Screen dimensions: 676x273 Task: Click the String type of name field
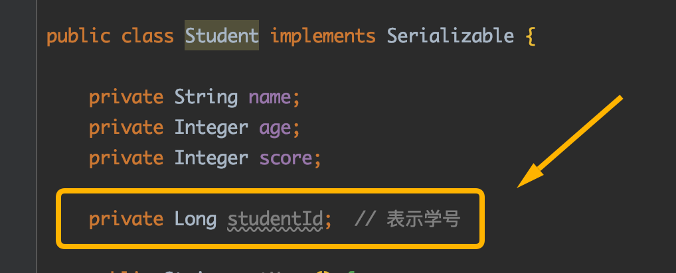tap(206, 98)
